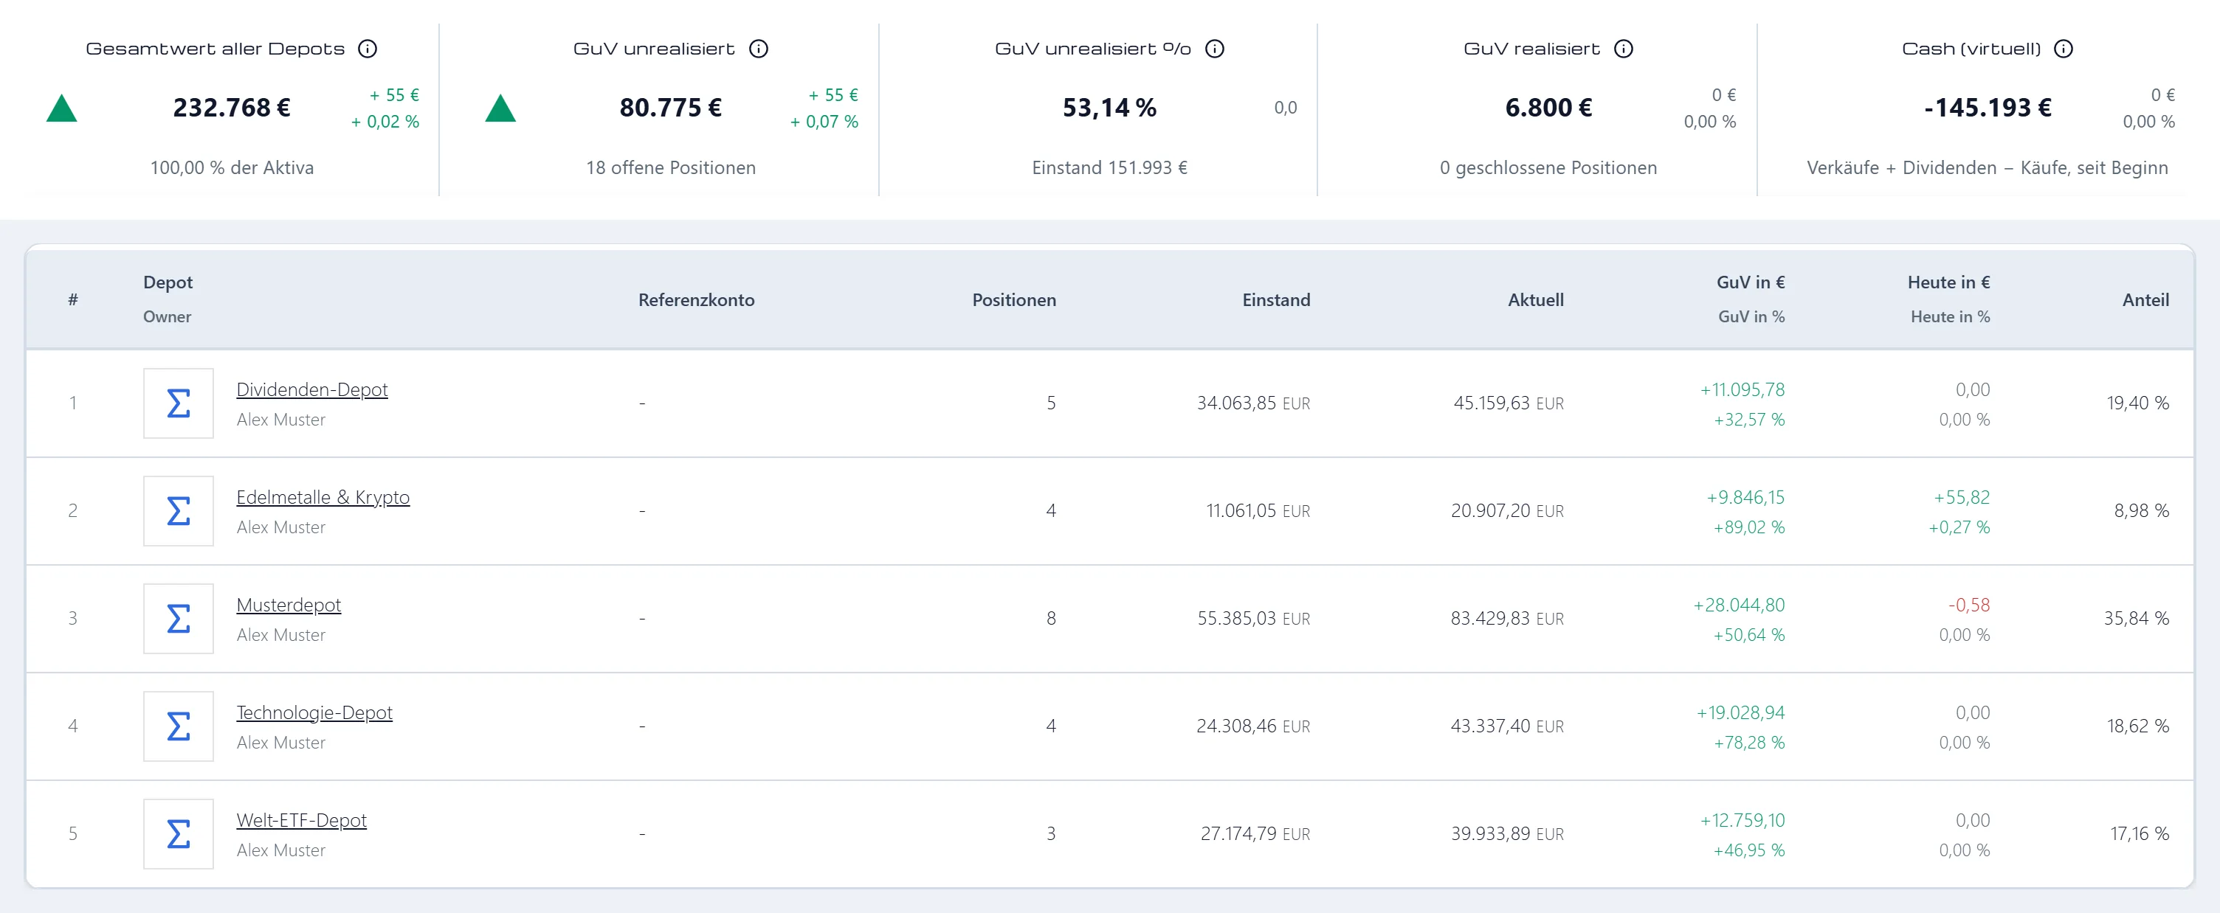Click Edelmetalle gain +9.846,15

pyautogui.click(x=1745, y=497)
